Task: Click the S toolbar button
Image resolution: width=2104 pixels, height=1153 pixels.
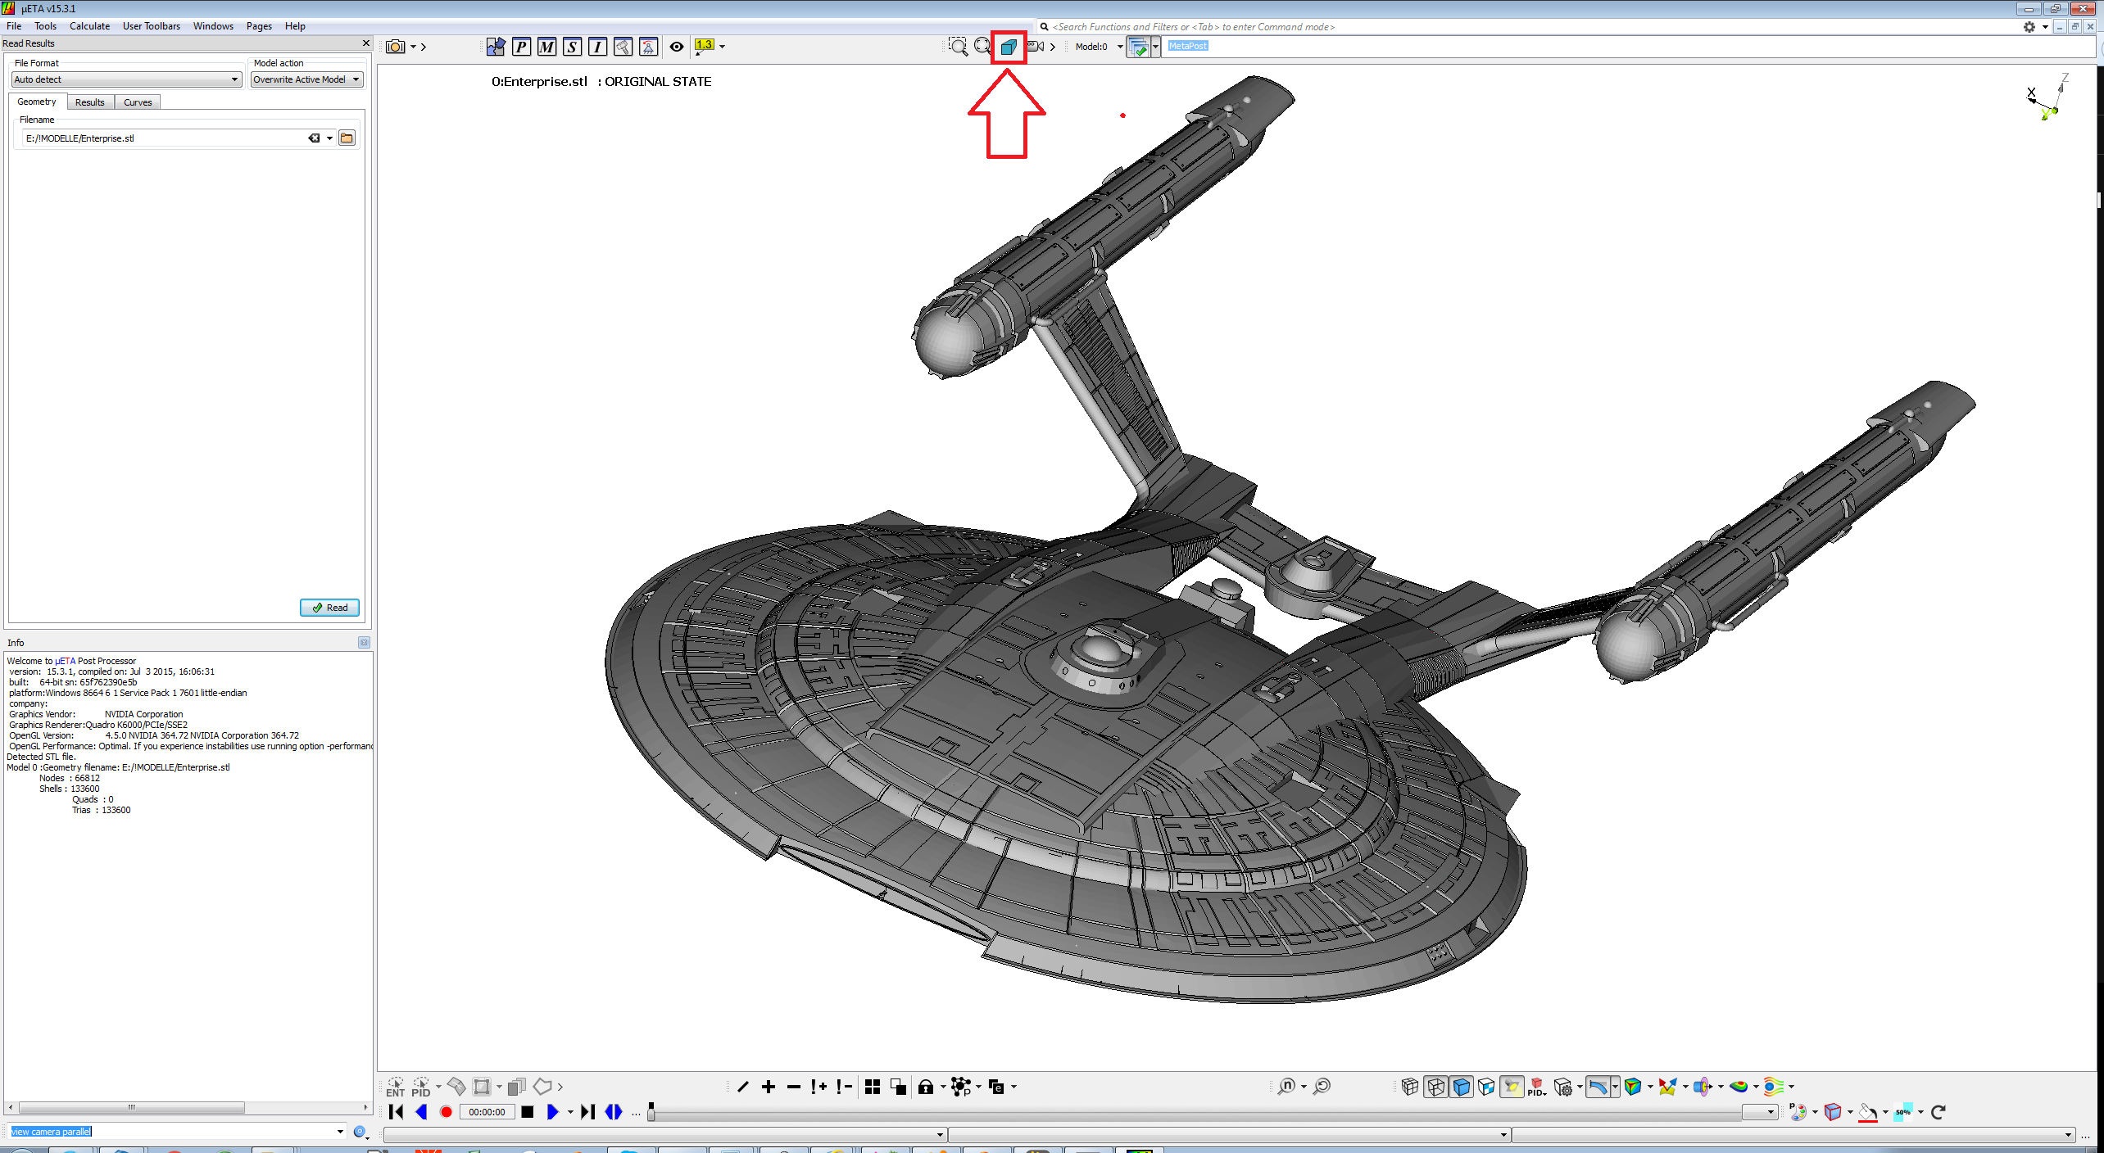Action: (572, 47)
